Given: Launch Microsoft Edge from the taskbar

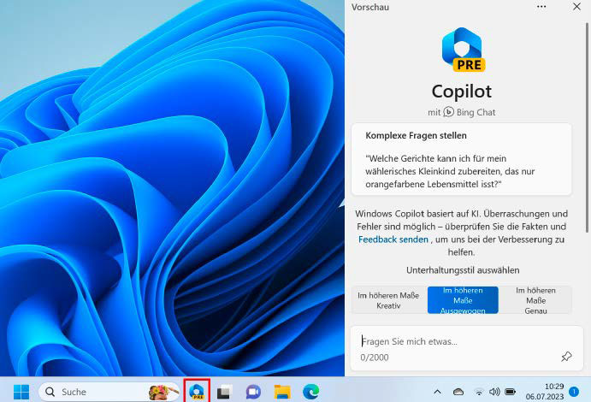Looking at the screenshot, I should 311,392.
